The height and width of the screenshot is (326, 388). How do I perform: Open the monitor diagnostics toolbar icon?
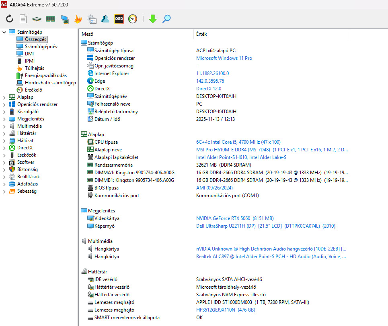click(65, 19)
